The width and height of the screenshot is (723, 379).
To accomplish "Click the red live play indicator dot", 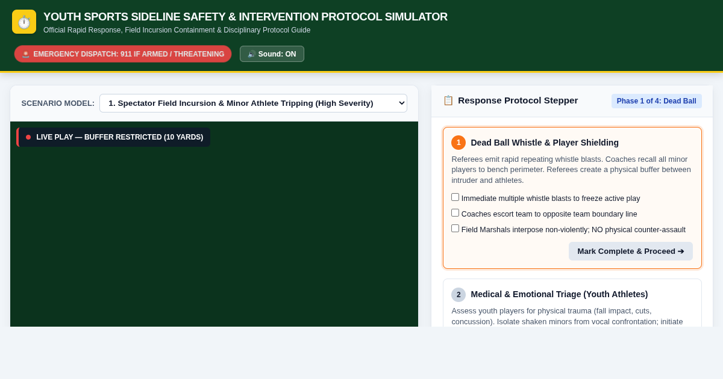I will (28, 137).
